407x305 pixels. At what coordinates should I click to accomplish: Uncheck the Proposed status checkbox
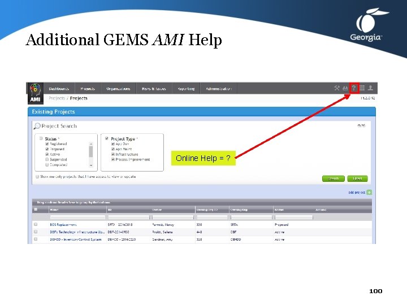point(47,149)
